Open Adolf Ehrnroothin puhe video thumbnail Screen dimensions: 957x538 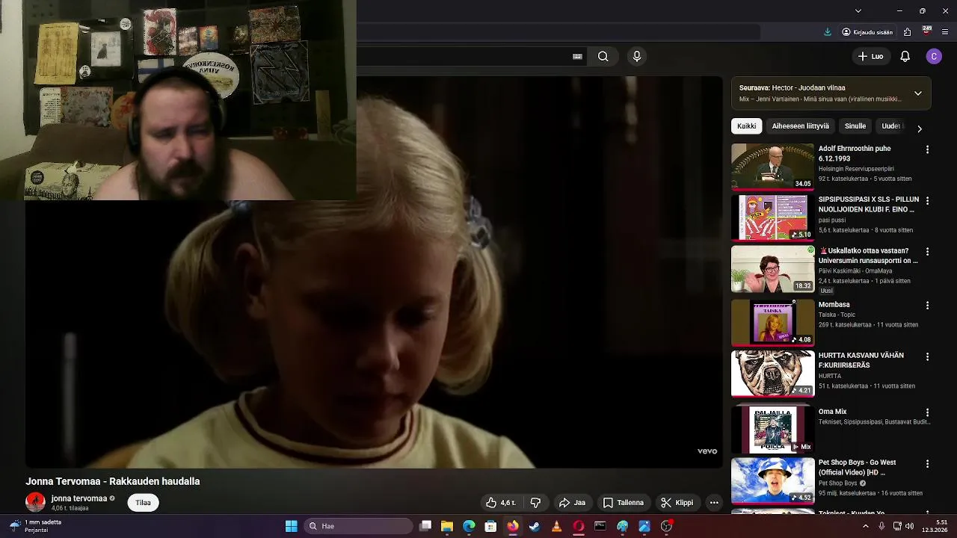click(x=772, y=166)
